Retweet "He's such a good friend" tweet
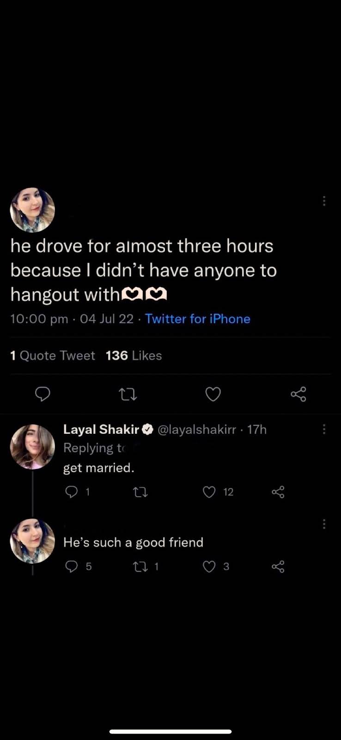 140,567
